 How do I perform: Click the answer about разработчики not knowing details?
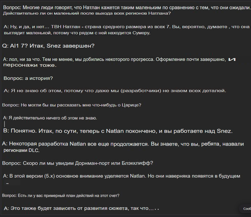(x=115, y=91)
